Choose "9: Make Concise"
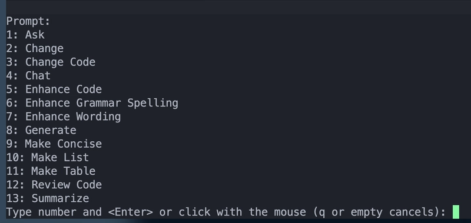471x223 pixels. 54,144
